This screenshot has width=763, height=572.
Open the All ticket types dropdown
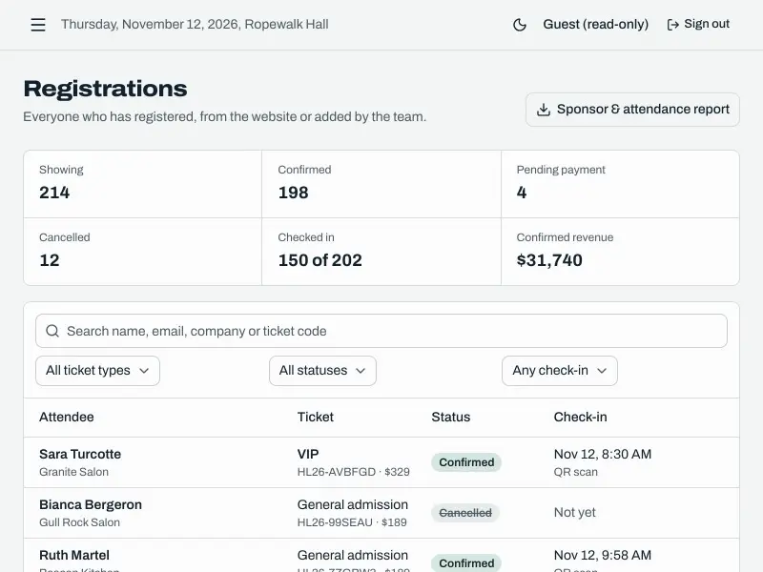[x=97, y=371]
